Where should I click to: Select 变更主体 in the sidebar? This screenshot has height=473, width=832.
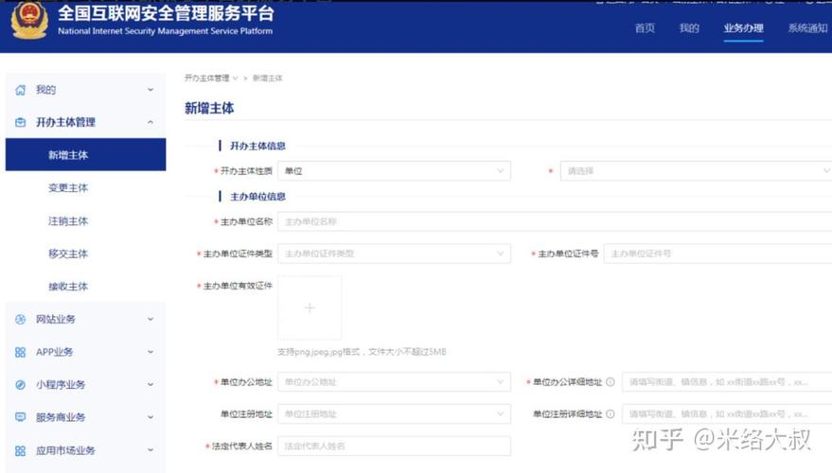tap(68, 187)
